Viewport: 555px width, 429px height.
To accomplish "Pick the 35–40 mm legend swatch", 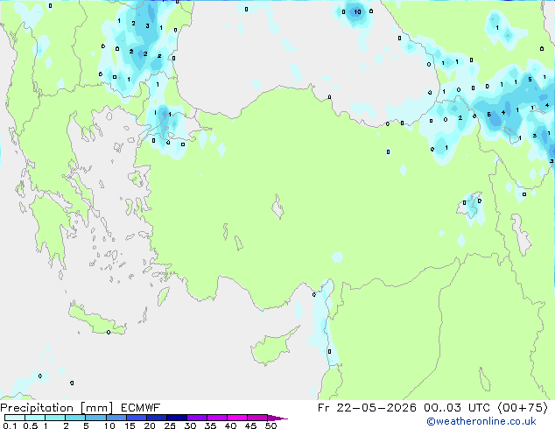I will tap(216, 418).
